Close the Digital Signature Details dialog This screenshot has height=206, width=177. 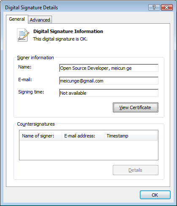pos(167,8)
